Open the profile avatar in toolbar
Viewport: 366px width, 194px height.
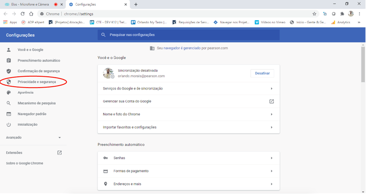[351, 14]
